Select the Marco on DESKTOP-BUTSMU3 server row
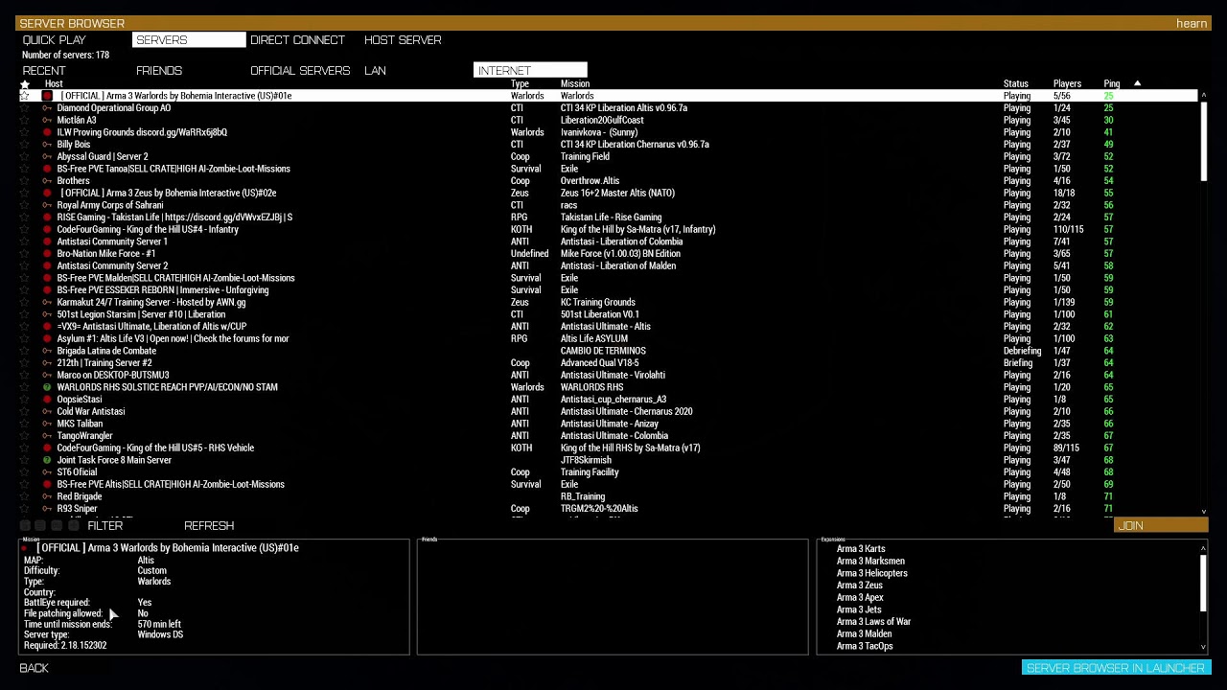 point(608,376)
